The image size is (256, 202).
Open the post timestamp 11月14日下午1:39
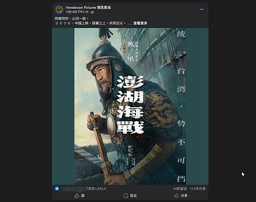[x=77, y=12]
